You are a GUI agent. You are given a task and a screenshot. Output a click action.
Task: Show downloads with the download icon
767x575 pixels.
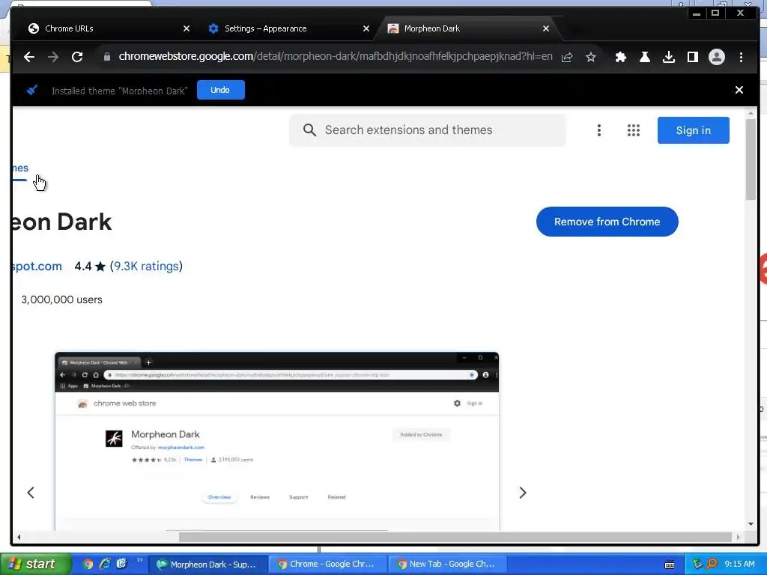(669, 57)
